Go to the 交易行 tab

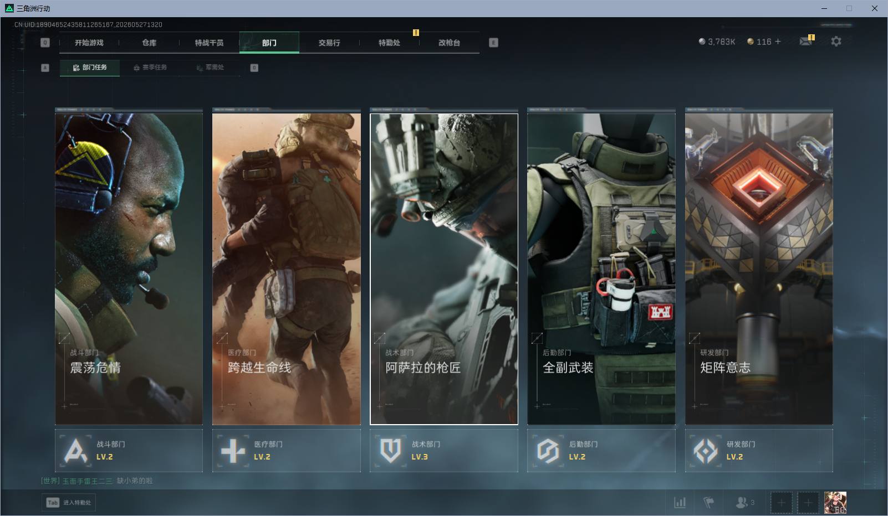[x=329, y=43]
